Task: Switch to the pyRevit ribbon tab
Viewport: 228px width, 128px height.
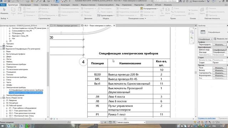Action: click(149, 5)
